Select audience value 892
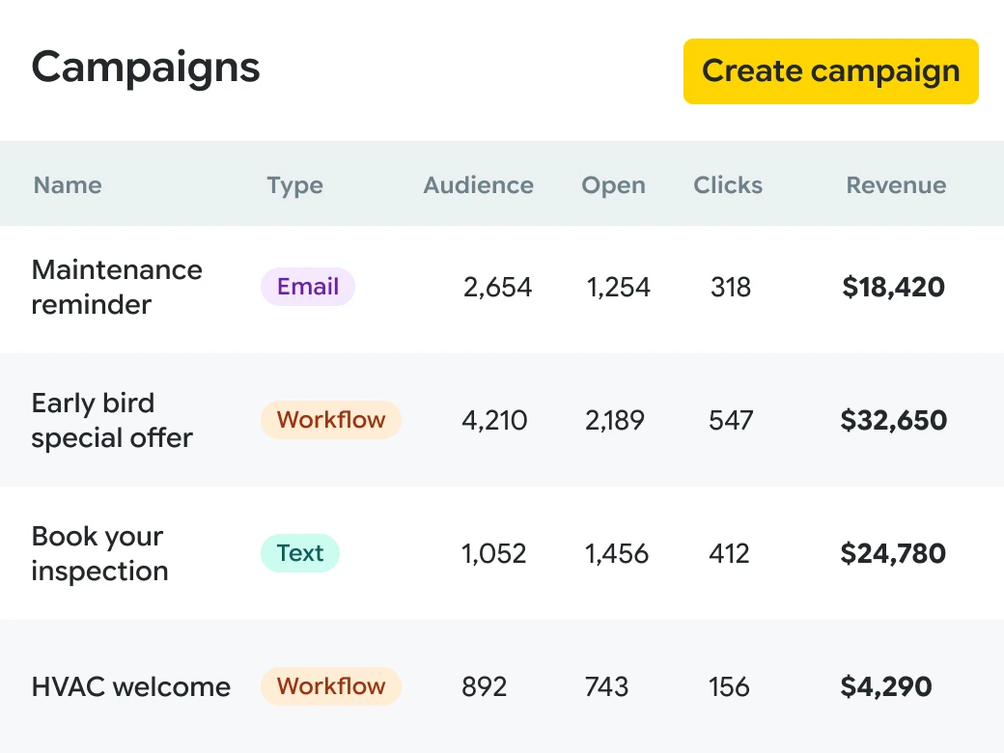This screenshot has width=1004, height=753. (x=484, y=686)
